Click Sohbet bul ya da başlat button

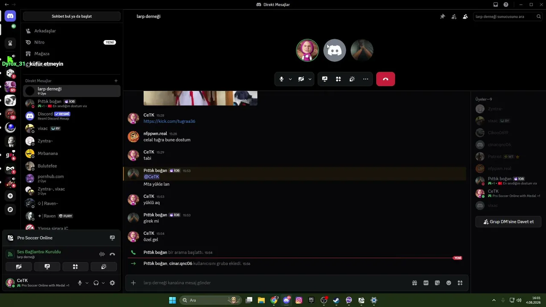(72, 16)
